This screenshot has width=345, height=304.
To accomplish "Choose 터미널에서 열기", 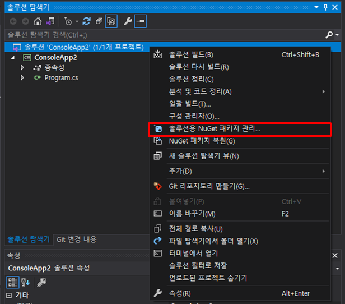I will [240, 254].
